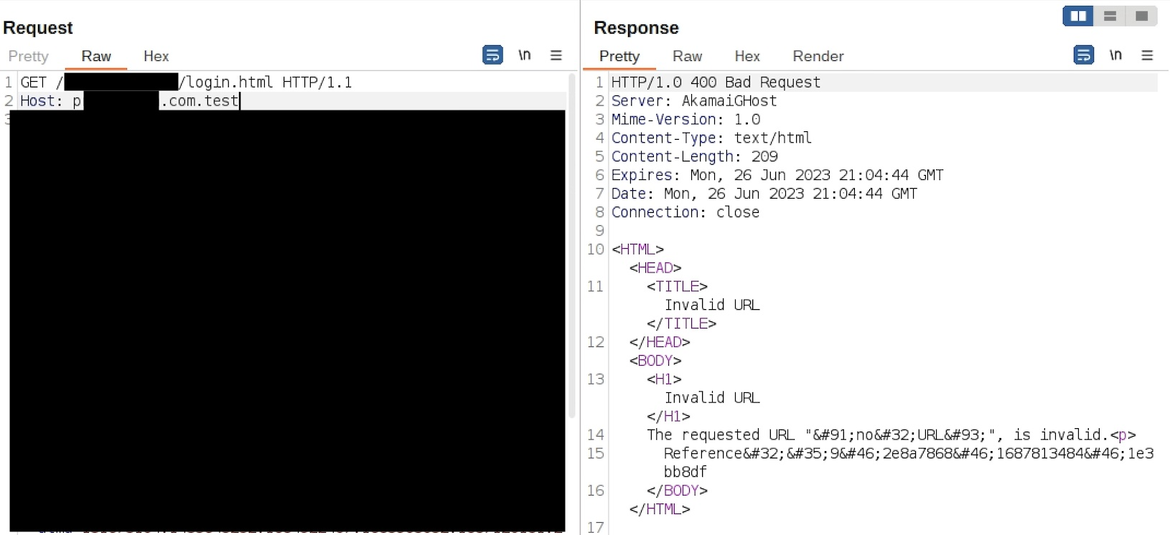This screenshot has width=1170, height=535.
Task: Select the Pretty tab in Request panel
Action: 28,56
